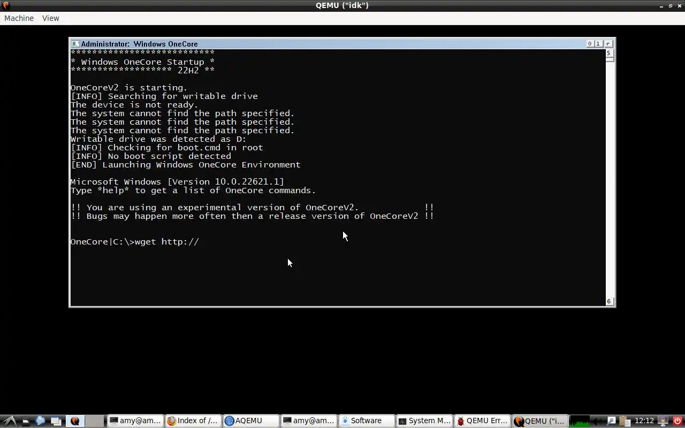Click the '22H2' version banner text
This screenshot has height=428, width=685.
pos(188,71)
